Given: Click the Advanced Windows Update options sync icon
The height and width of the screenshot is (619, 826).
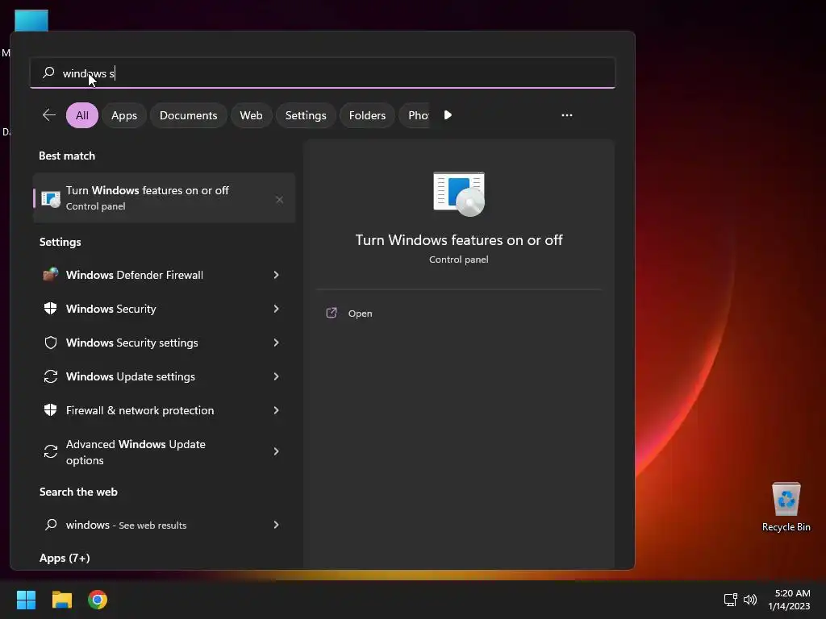Looking at the screenshot, I should click(51, 451).
